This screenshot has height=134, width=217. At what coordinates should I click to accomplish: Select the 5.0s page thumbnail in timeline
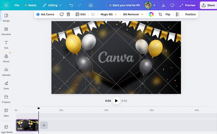pyautogui.click(x=27, y=125)
